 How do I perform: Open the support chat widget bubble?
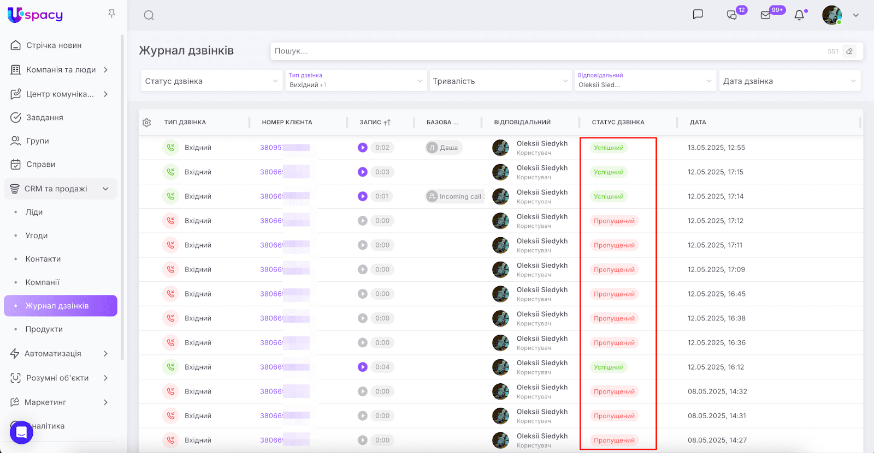tap(21, 432)
